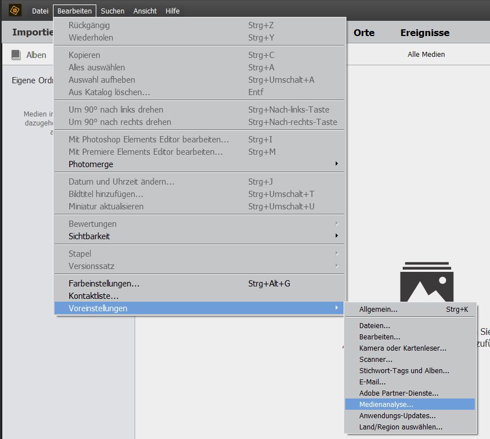Click Um 90° nach links drehen
The image size is (490, 439).
tap(199, 110)
